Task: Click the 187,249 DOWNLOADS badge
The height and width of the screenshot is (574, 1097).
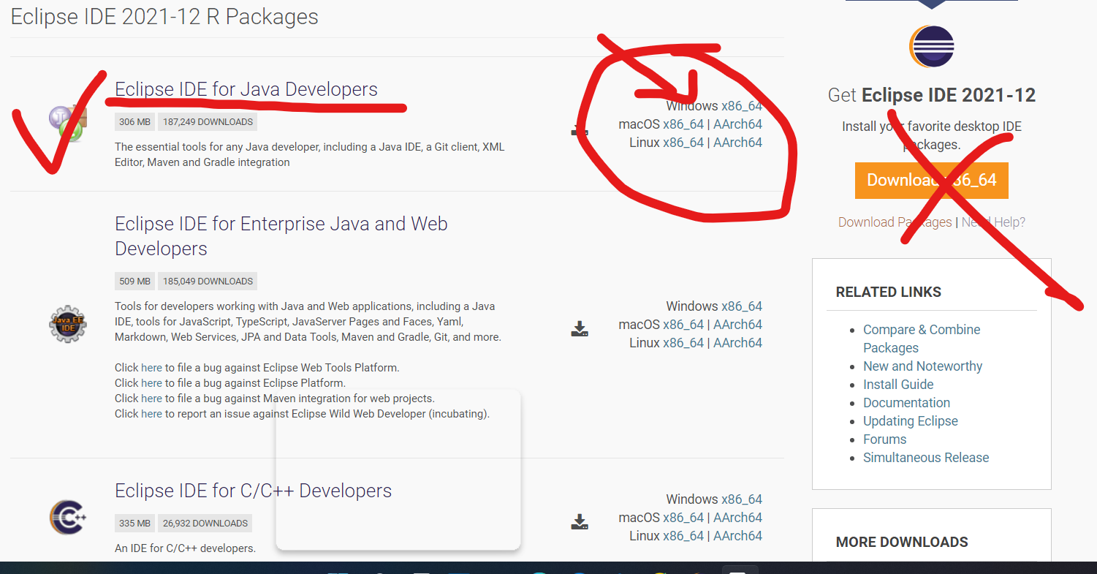Action: coord(208,122)
